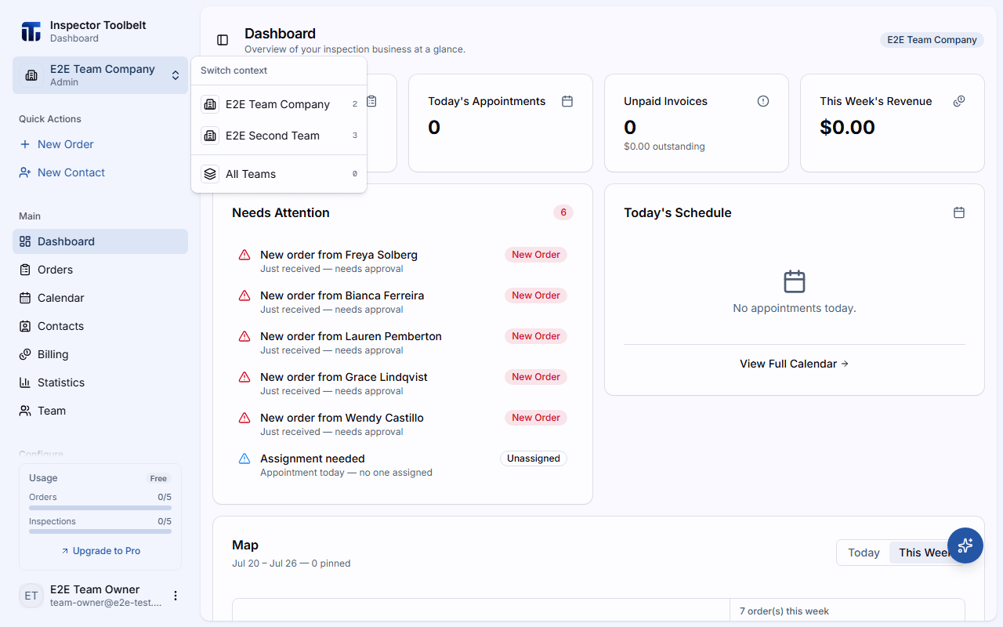Screen dimensions: 1003x627
Task: Open the Billing sidebar item
Action: [x=100, y=354]
